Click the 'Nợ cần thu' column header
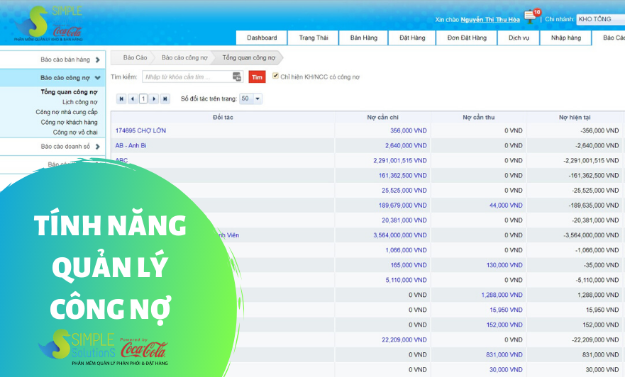Screen dimensions: 625x377 coord(479,117)
